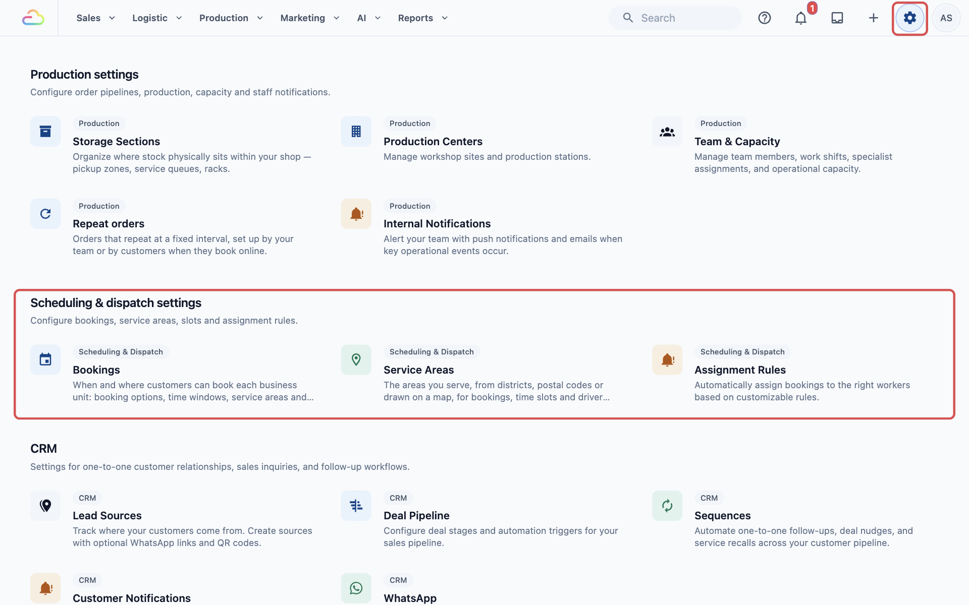Open the Team & Capacity link
969x605 pixels.
(737, 142)
